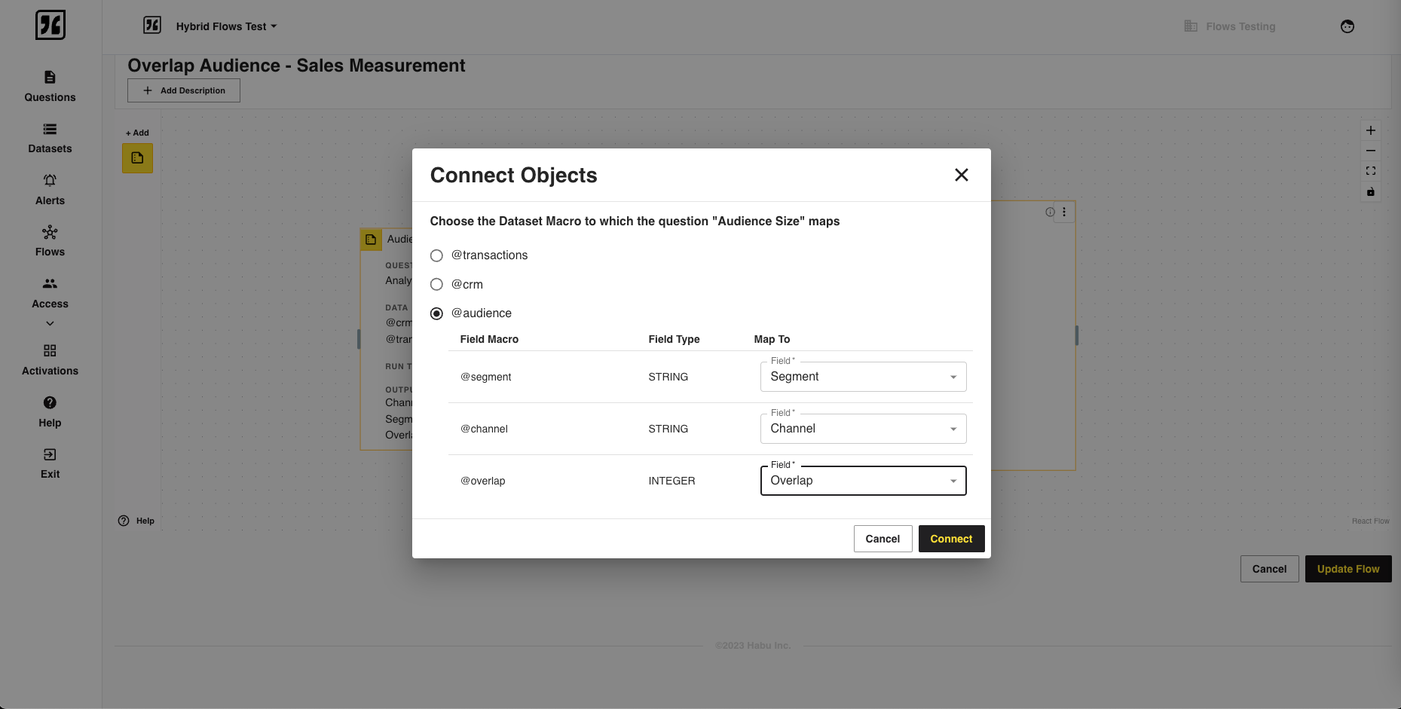Viewport: 1401px width, 709px height.
Task: Click the Habu logo in sidebar
Action: (50, 25)
